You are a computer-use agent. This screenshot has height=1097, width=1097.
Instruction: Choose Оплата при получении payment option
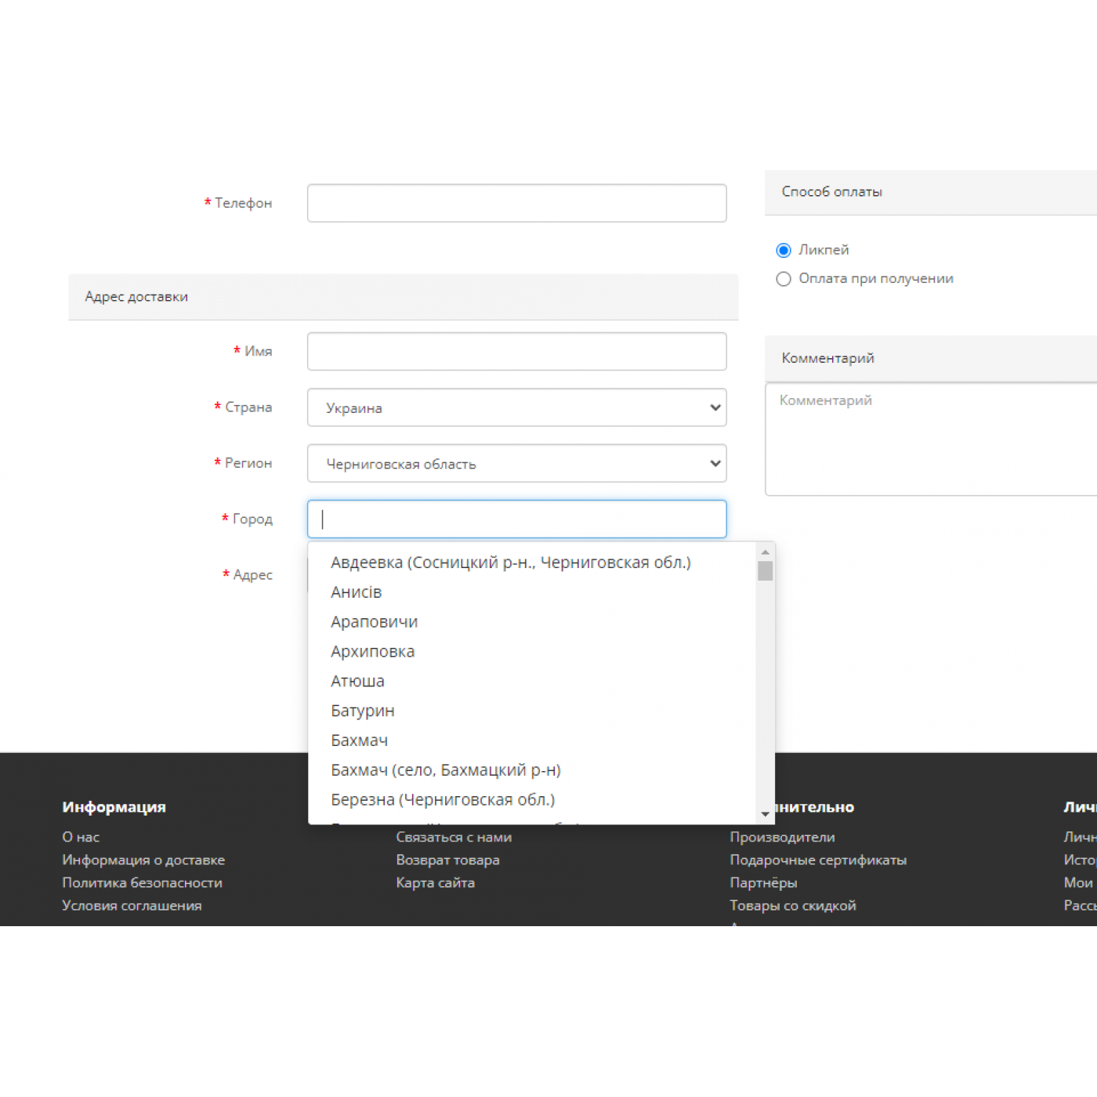pyautogui.click(x=783, y=279)
